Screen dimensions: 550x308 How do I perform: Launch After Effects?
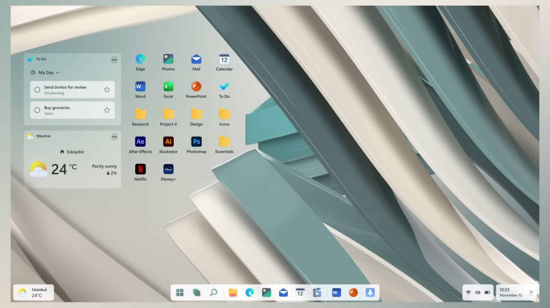point(140,141)
